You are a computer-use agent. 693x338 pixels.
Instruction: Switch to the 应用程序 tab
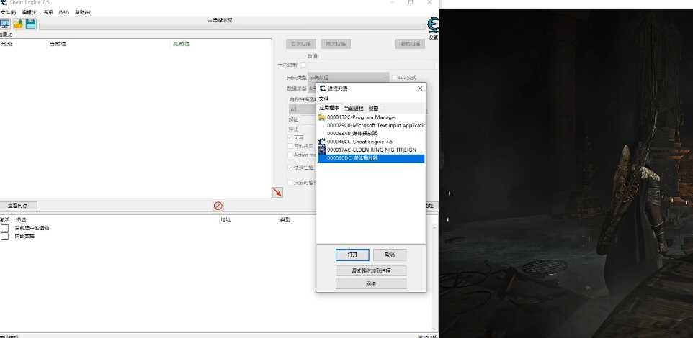tap(329, 108)
